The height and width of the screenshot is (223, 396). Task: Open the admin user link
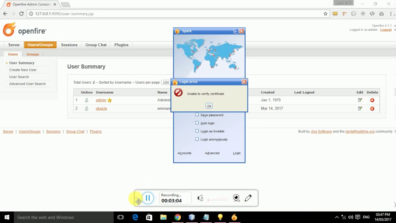[101, 100]
